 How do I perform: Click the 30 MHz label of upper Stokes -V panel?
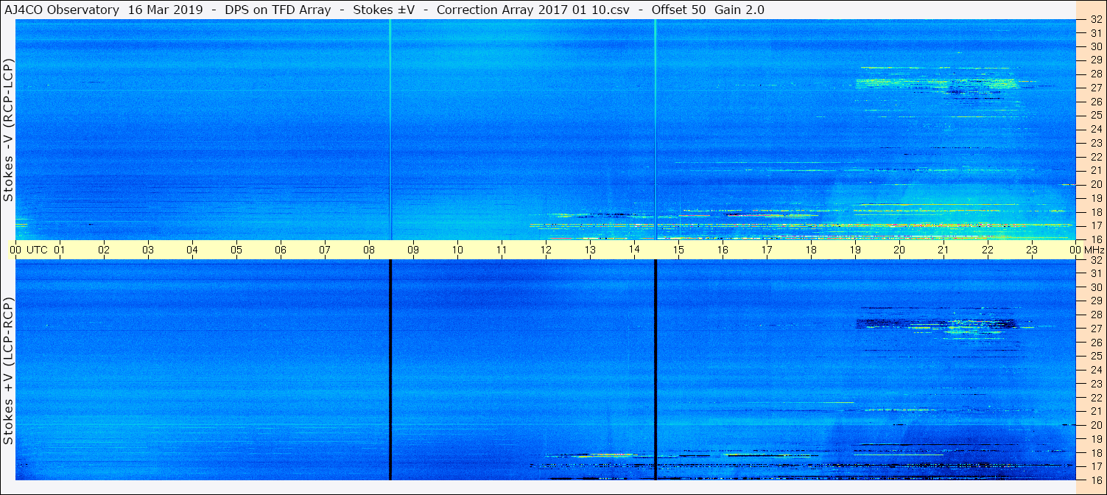(x=1096, y=46)
